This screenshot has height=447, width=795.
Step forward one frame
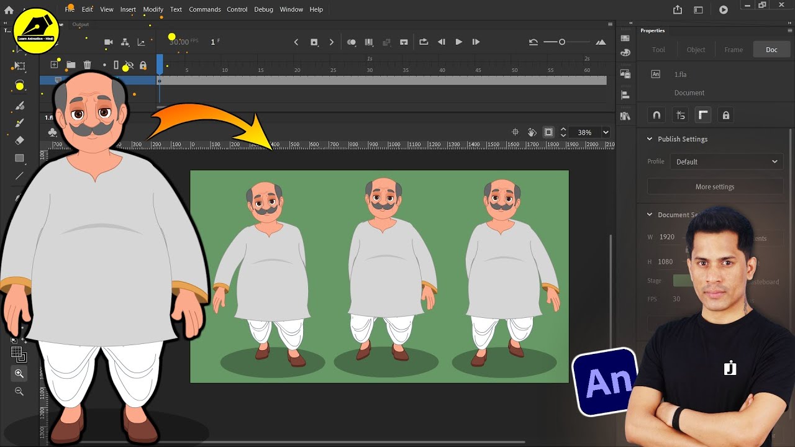[476, 42]
